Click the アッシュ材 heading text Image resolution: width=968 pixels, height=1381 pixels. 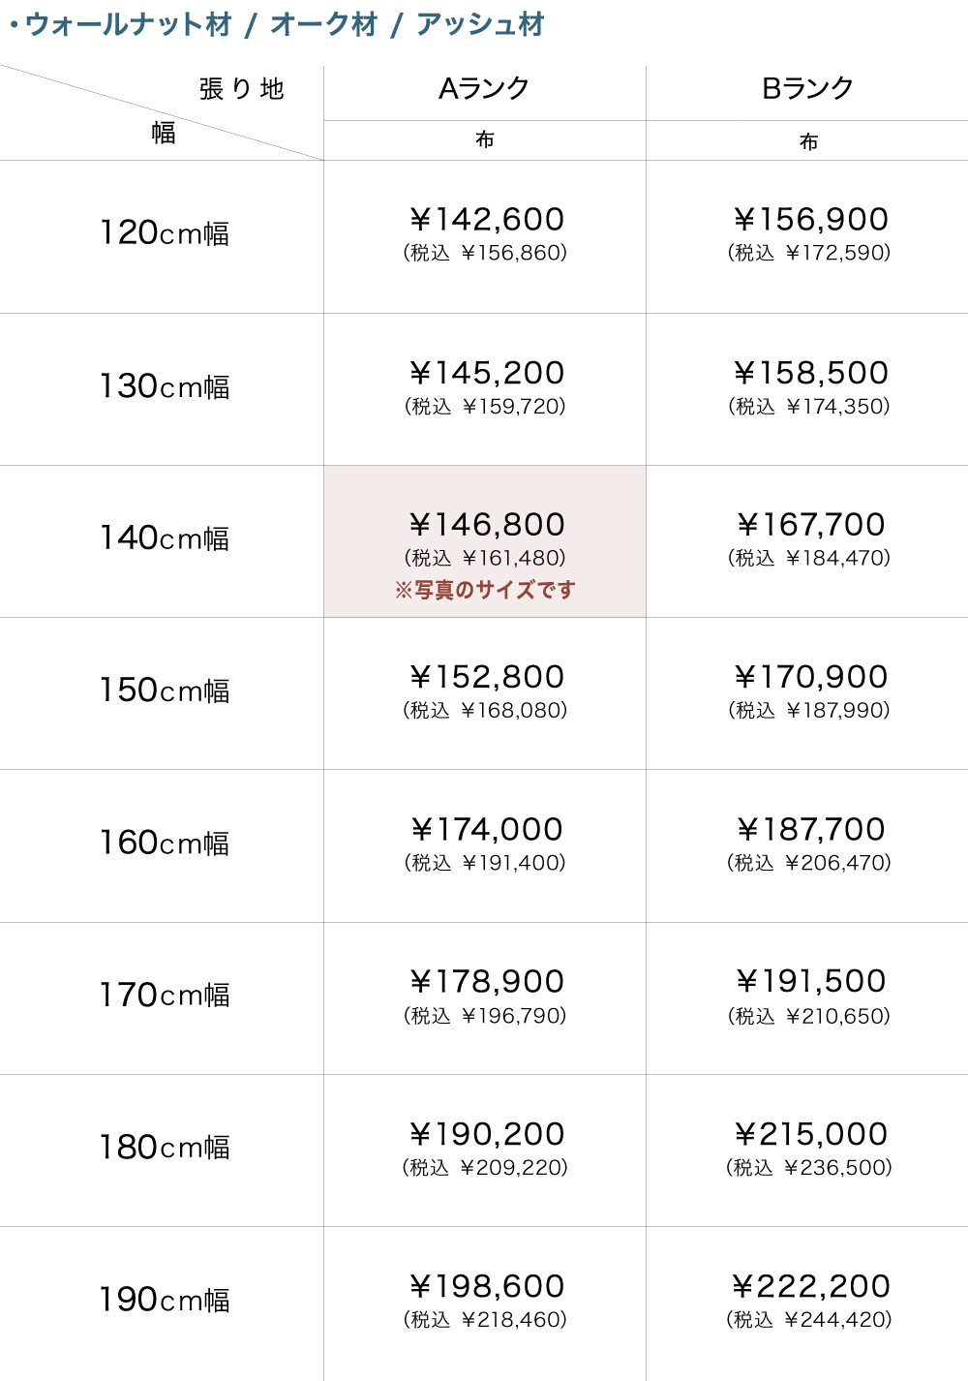[x=480, y=24]
